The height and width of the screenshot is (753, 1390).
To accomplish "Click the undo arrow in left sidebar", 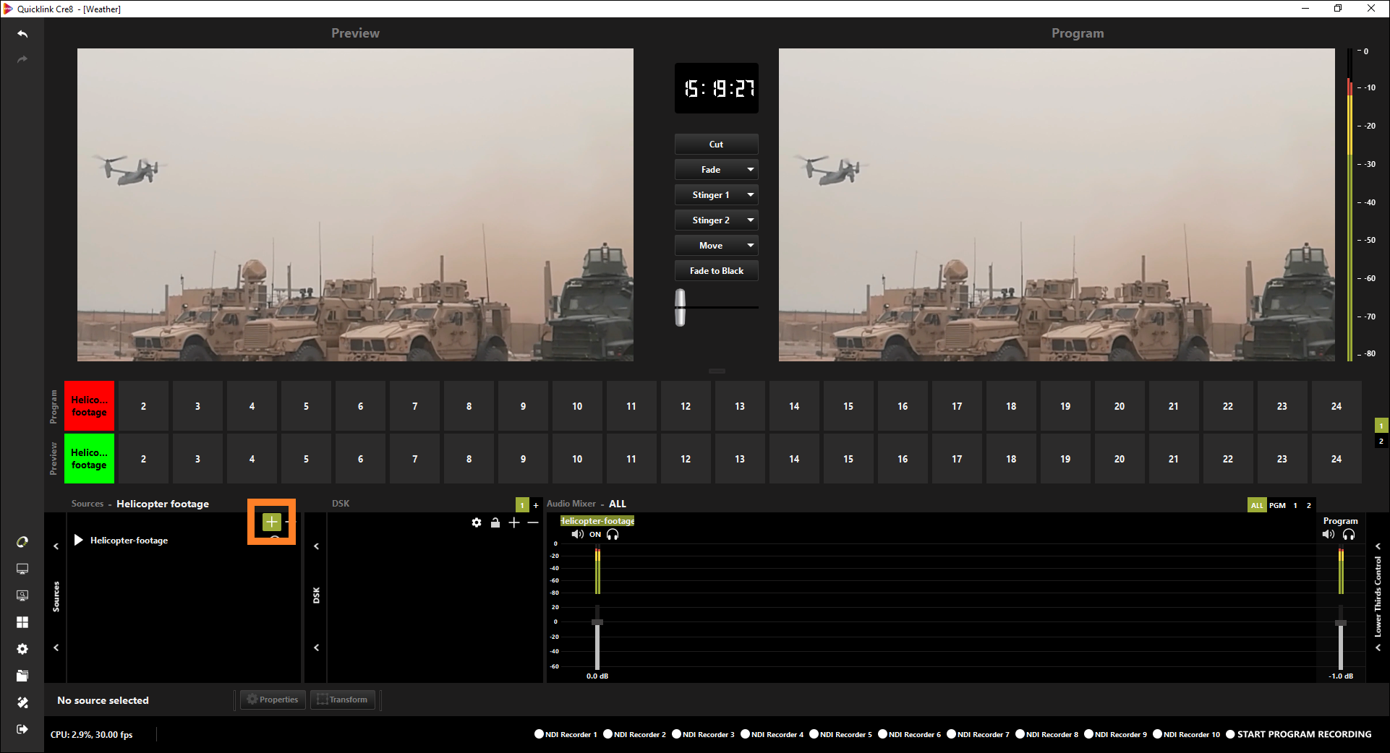I will 22,34.
